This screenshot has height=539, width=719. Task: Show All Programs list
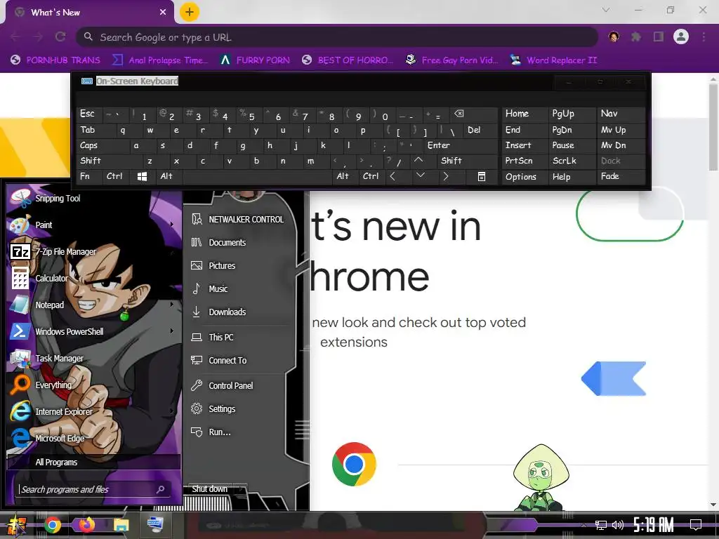pyautogui.click(x=93, y=462)
